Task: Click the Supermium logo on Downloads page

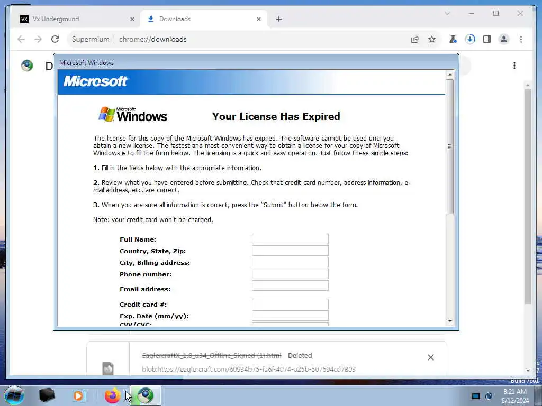Action: (27, 65)
